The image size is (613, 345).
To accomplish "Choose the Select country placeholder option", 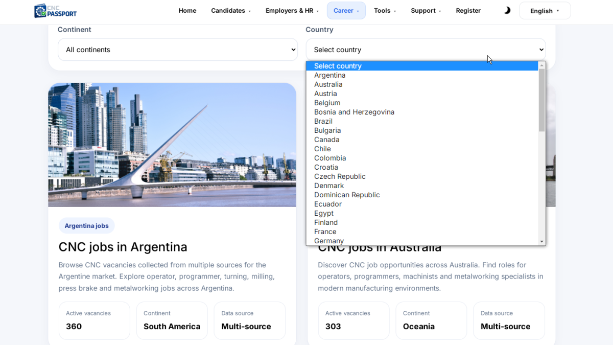I will (x=422, y=66).
